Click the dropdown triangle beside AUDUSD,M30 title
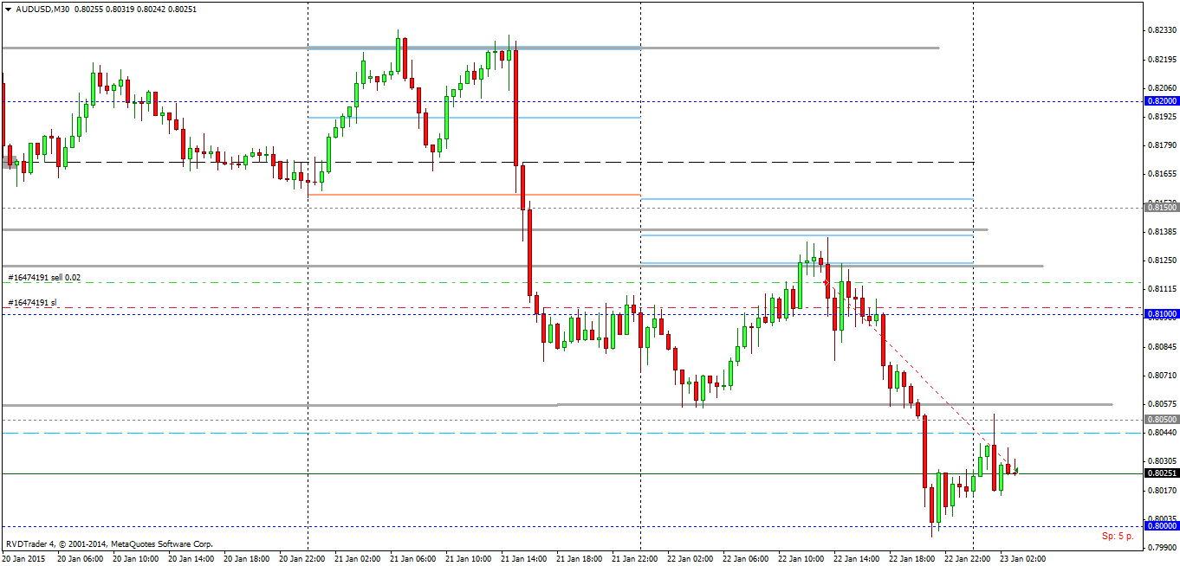Viewport: 1180px width, 566px height. tap(8, 9)
